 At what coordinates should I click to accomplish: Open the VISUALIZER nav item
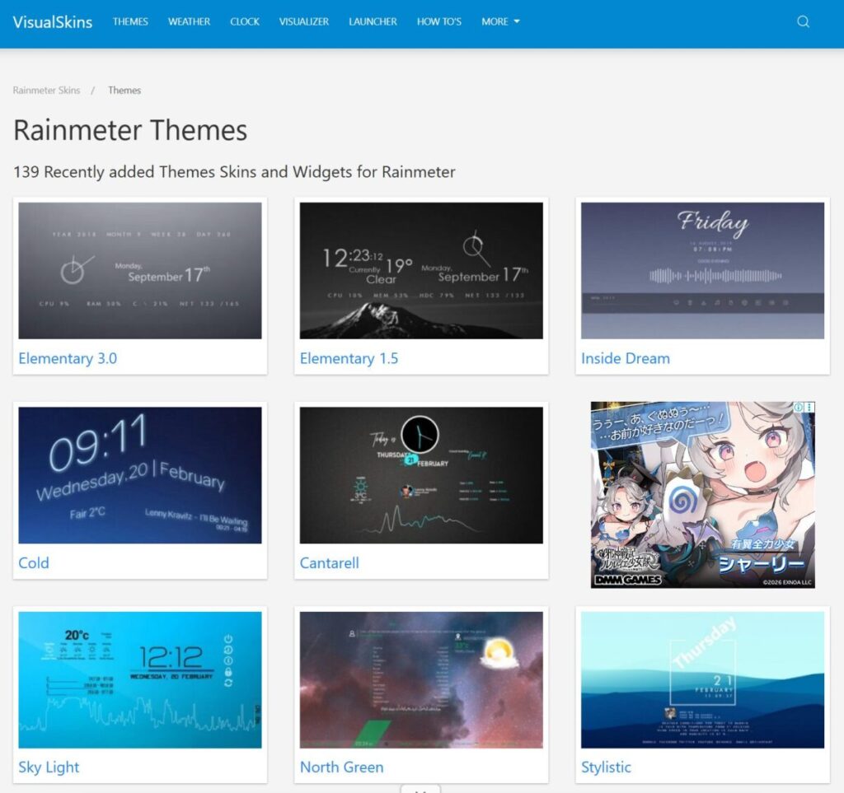303,21
